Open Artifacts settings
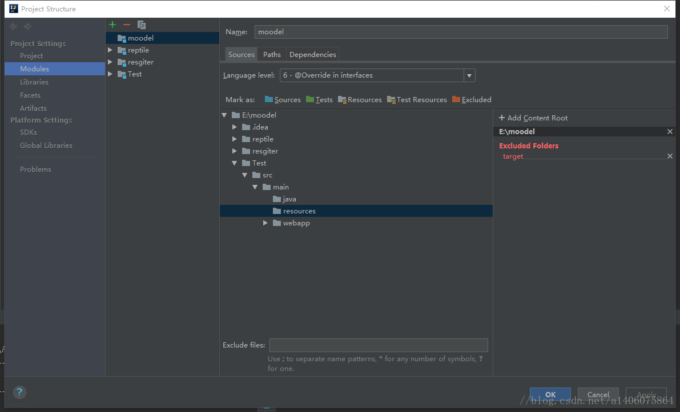Viewport: 680px width, 412px height. [x=33, y=108]
